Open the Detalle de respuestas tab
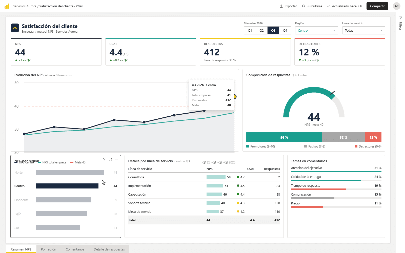 pyautogui.click(x=109, y=249)
